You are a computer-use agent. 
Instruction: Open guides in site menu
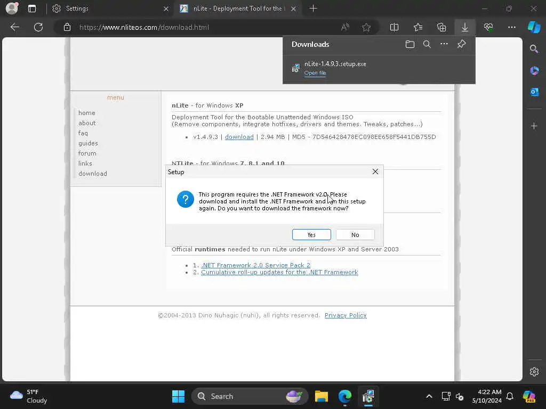click(x=88, y=143)
